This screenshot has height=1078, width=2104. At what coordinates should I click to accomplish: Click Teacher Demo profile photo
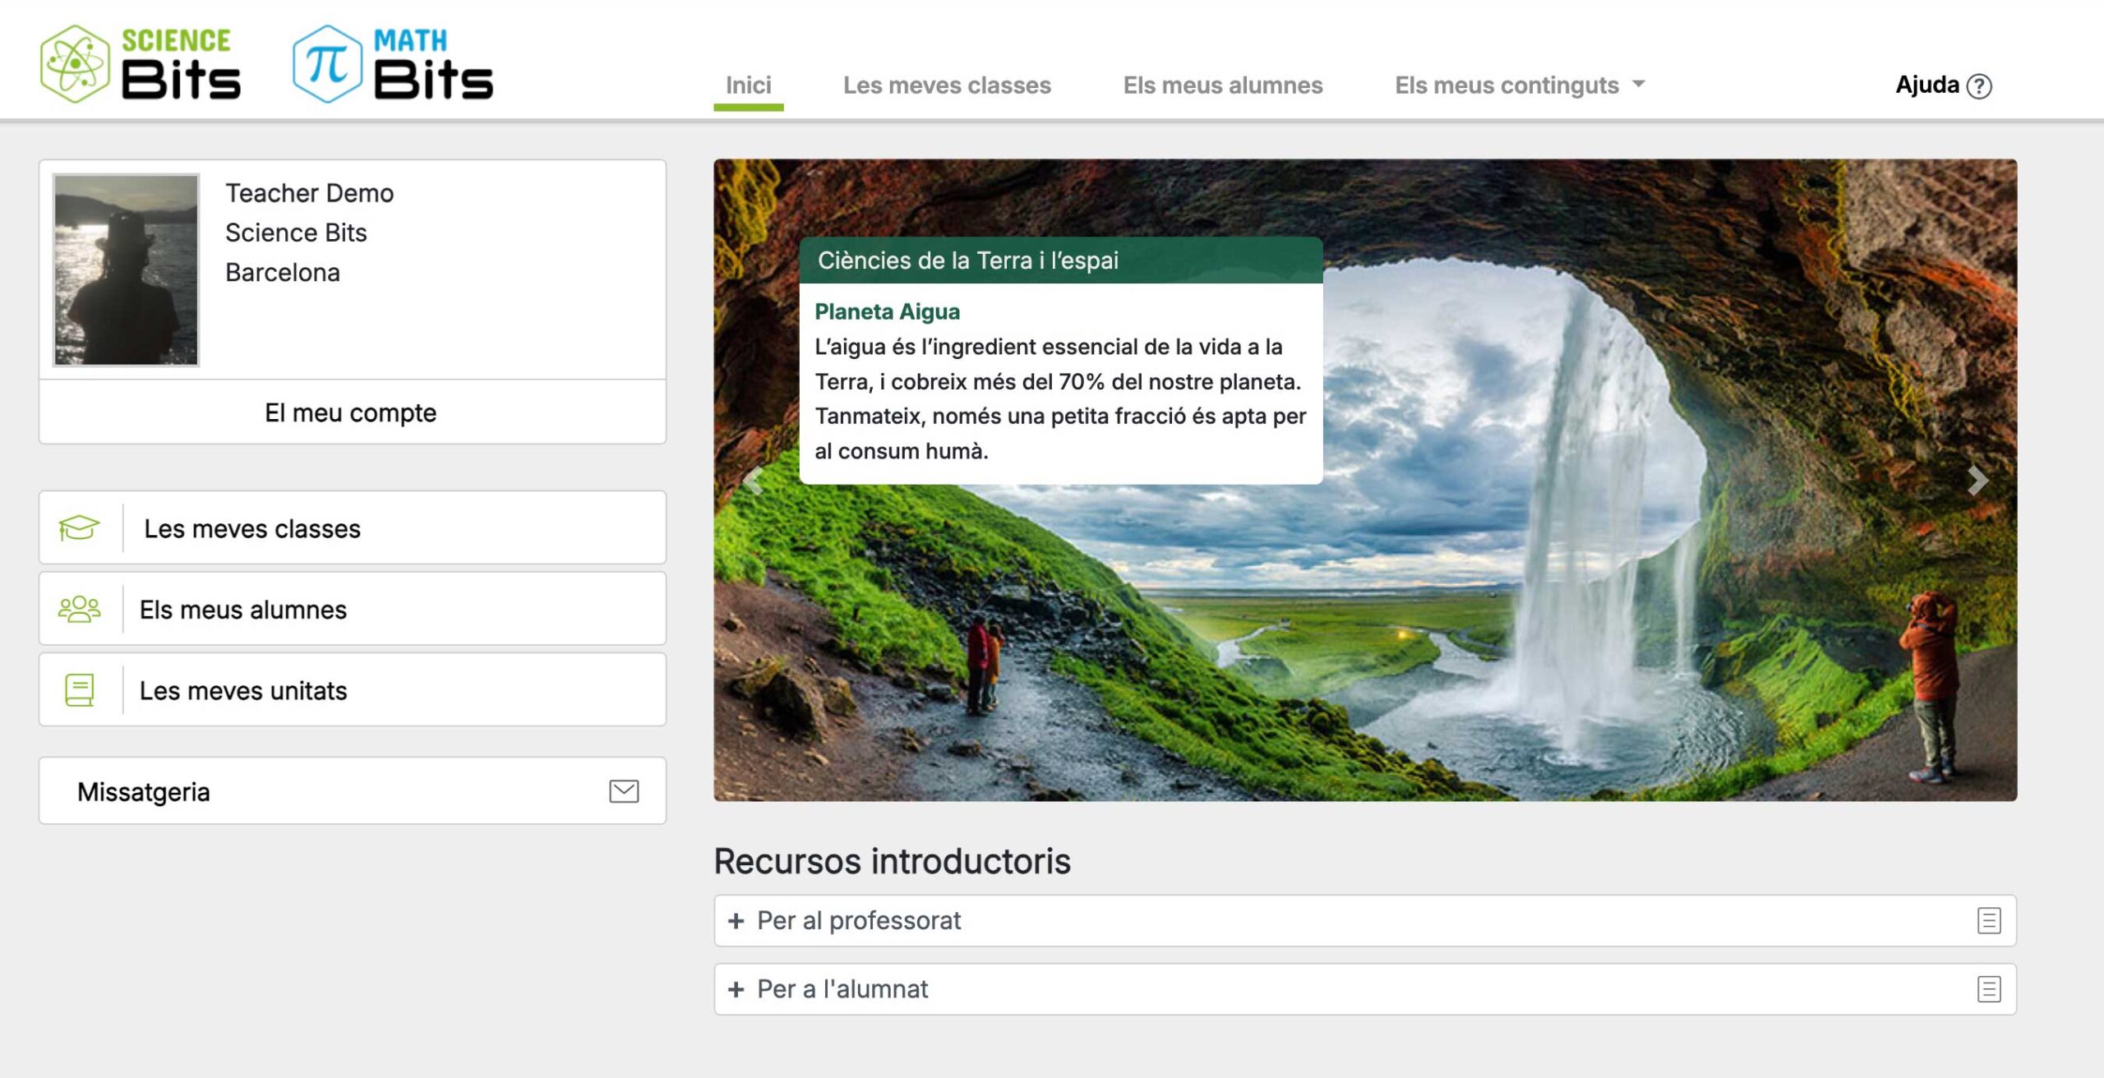point(126,269)
